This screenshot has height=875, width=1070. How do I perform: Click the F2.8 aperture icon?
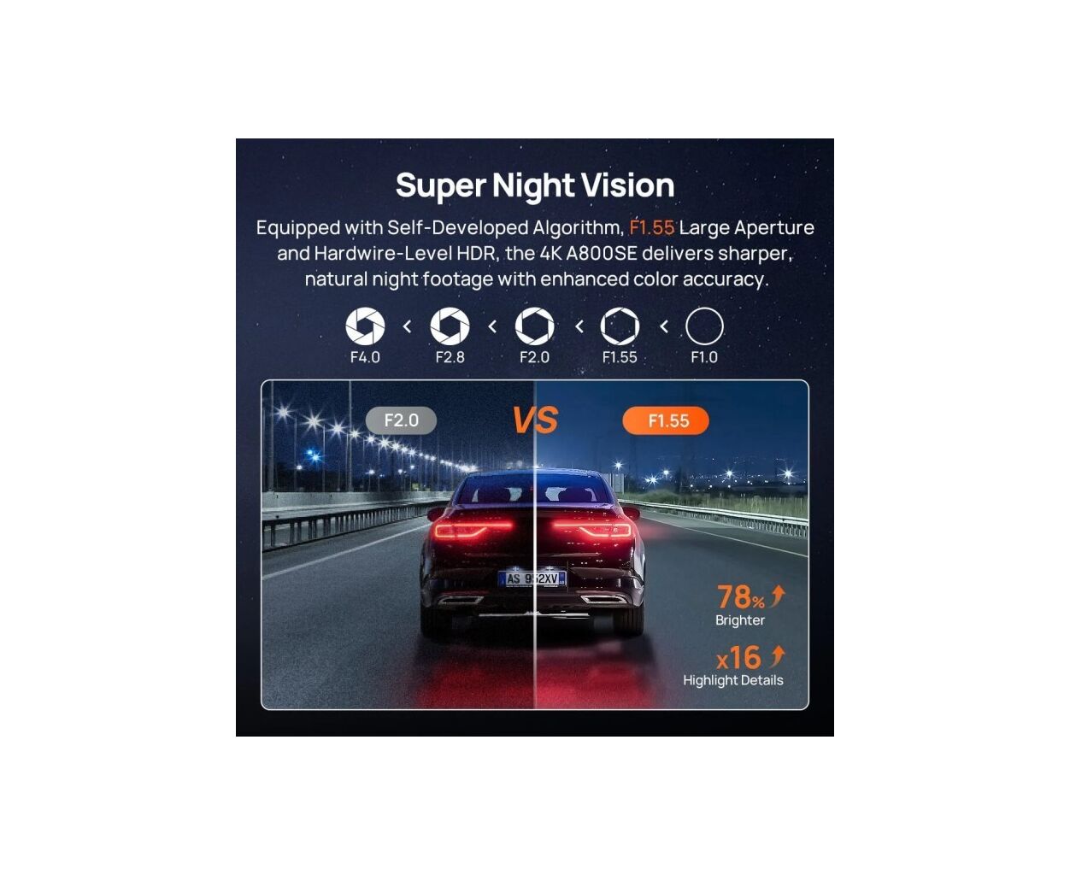pos(450,326)
